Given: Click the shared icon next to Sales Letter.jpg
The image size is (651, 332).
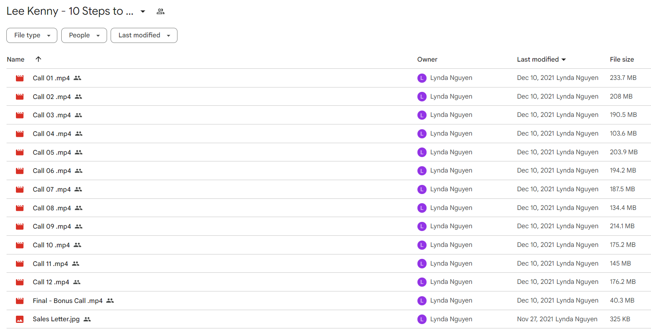Looking at the screenshot, I should click(x=87, y=319).
